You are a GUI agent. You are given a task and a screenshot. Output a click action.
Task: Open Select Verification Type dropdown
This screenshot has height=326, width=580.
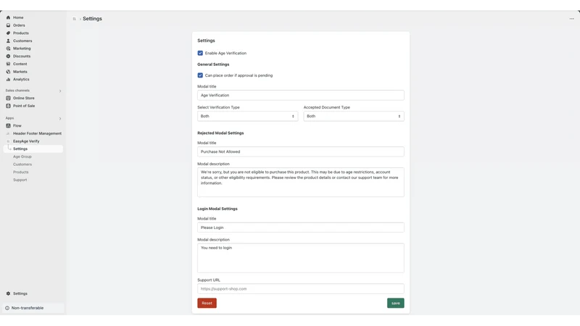(247, 116)
